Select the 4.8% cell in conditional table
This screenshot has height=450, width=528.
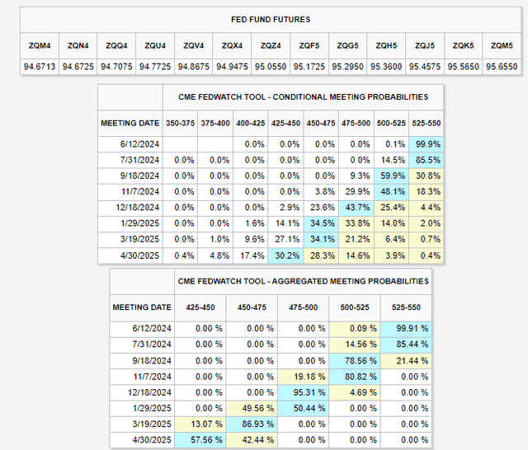point(215,255)
